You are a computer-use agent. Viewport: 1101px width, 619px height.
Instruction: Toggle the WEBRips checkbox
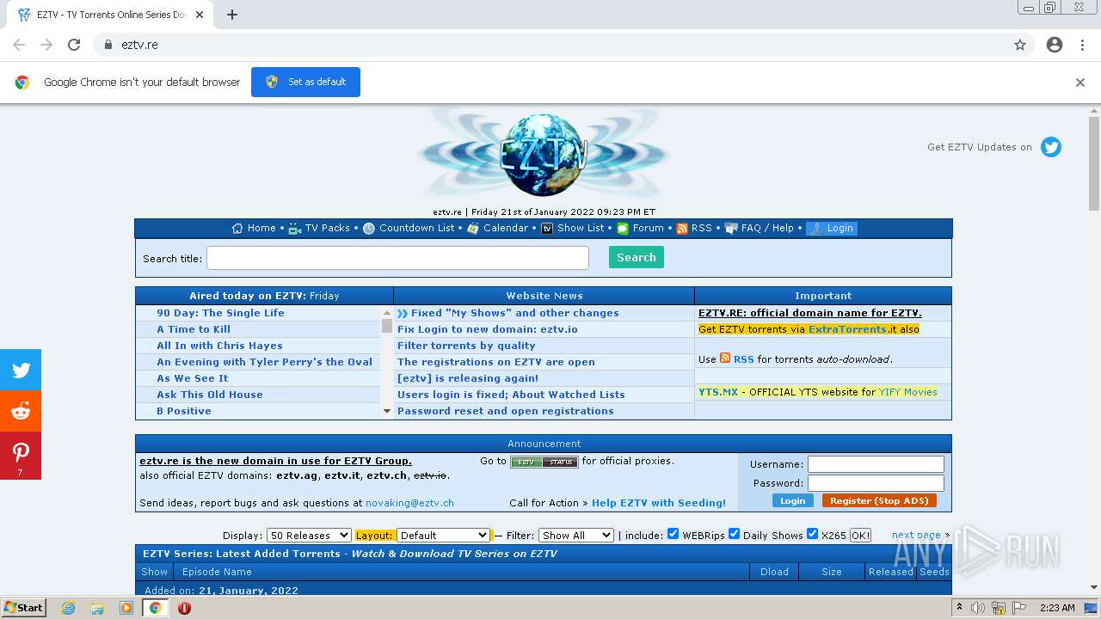[x=674, y=534]
